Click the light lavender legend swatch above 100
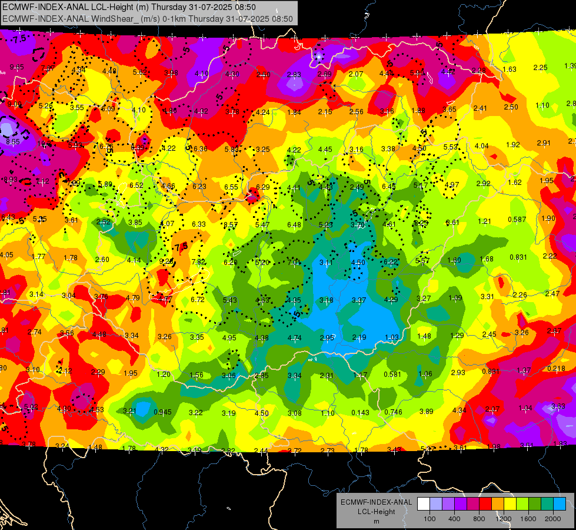 435,503
